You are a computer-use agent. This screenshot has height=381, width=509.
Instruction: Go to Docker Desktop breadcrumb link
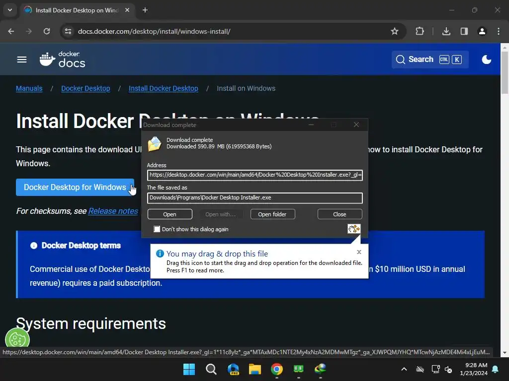tap(85, 88)
